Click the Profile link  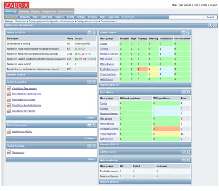(204, 5)
